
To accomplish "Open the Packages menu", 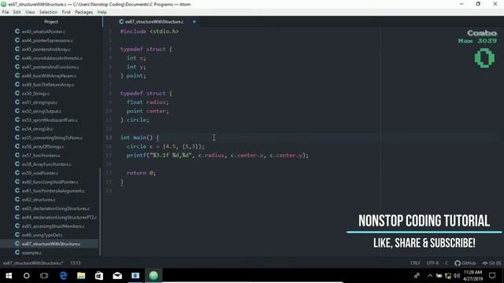I will 83,13.
